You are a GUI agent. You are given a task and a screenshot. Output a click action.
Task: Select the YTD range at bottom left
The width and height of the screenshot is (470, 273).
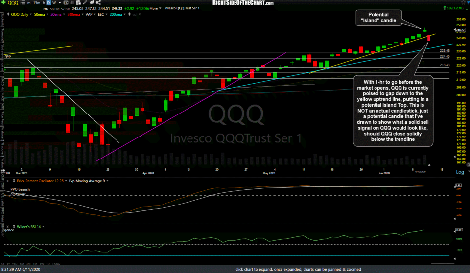[15, 264]
